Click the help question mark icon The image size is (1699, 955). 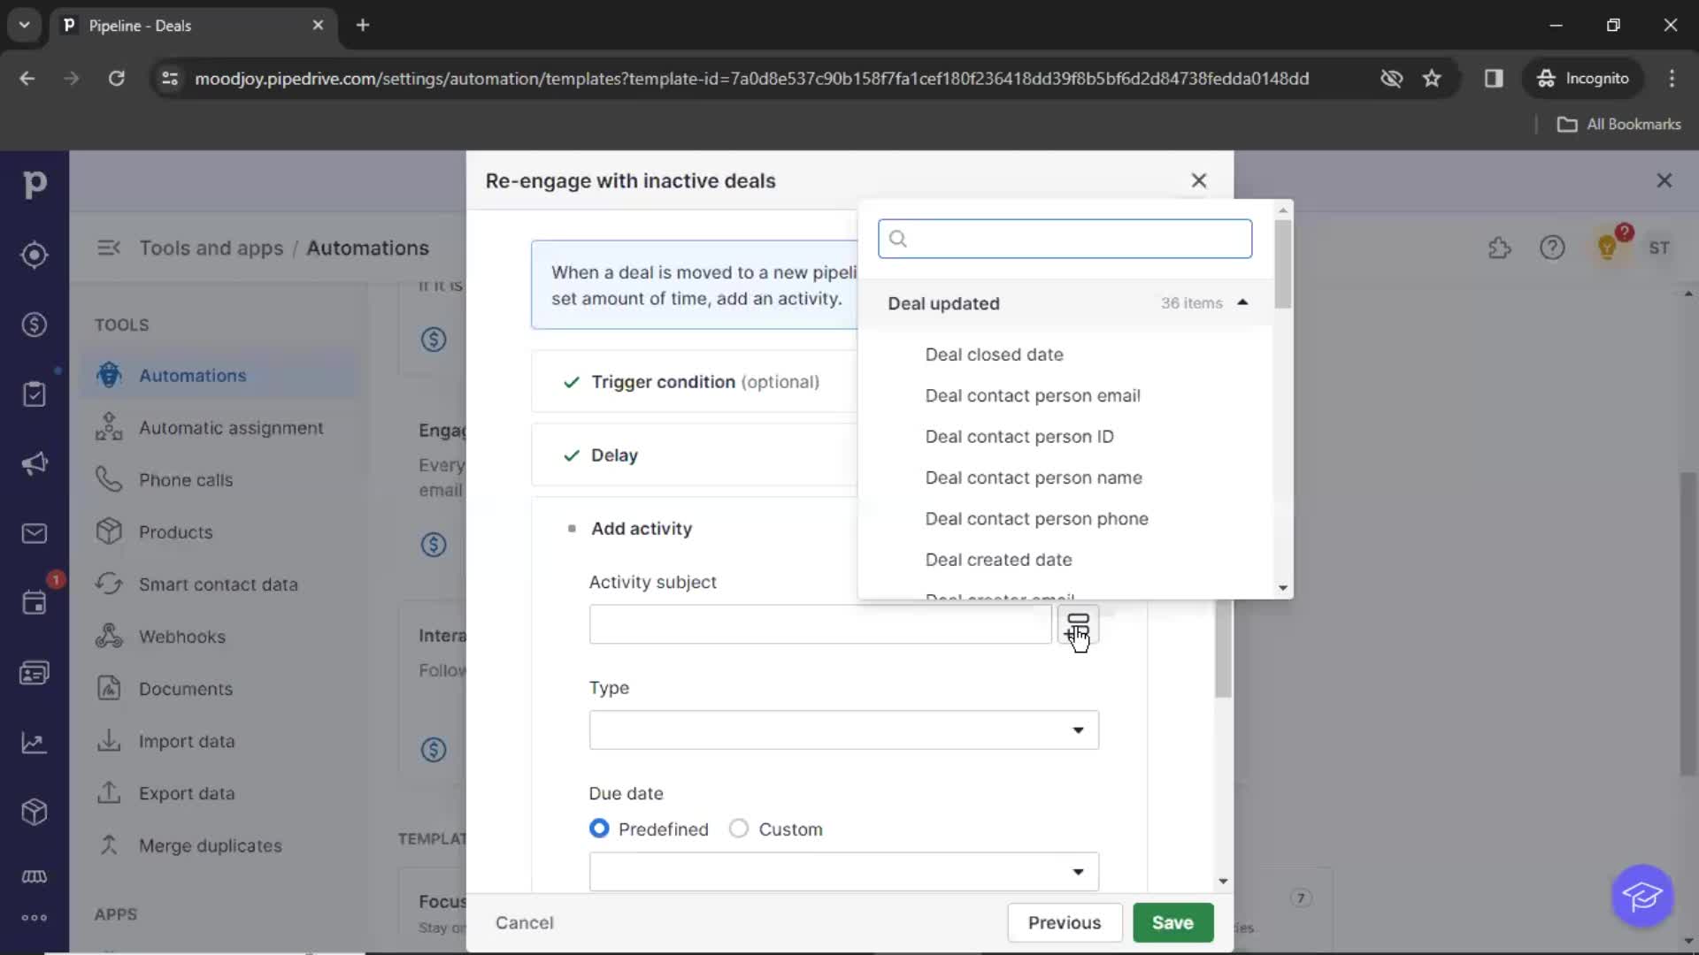coord(1552,248)
